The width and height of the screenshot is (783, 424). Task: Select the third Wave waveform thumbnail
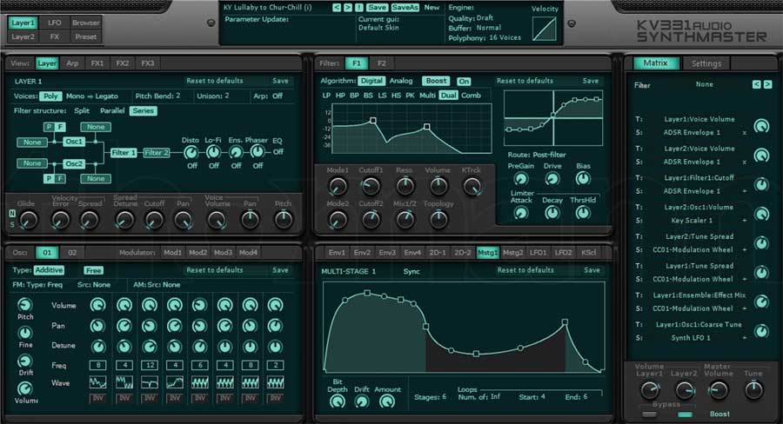150,382
